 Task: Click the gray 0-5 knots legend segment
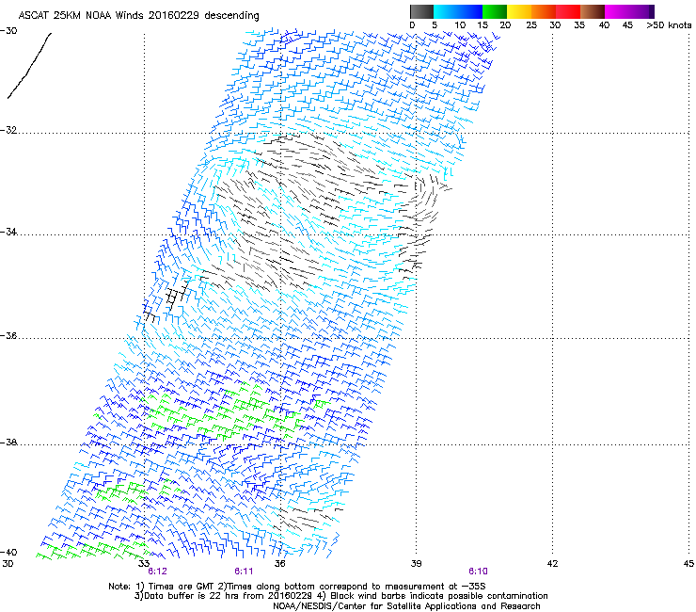(x=421, y=11)
